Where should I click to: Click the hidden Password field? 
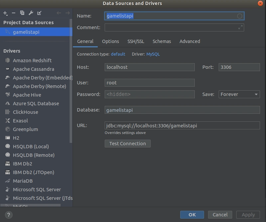(x=150, y=94)
